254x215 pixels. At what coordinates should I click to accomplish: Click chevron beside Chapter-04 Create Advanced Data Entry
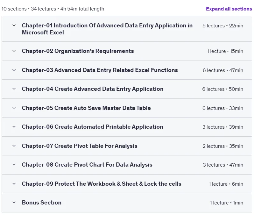click(14, 89)
